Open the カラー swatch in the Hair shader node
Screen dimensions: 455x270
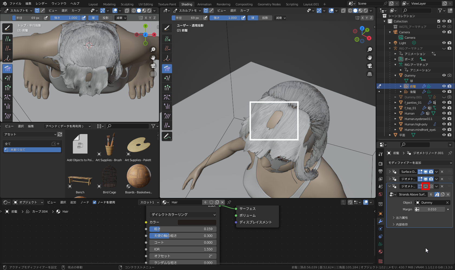pyautogui.click(x=197, y=222)
